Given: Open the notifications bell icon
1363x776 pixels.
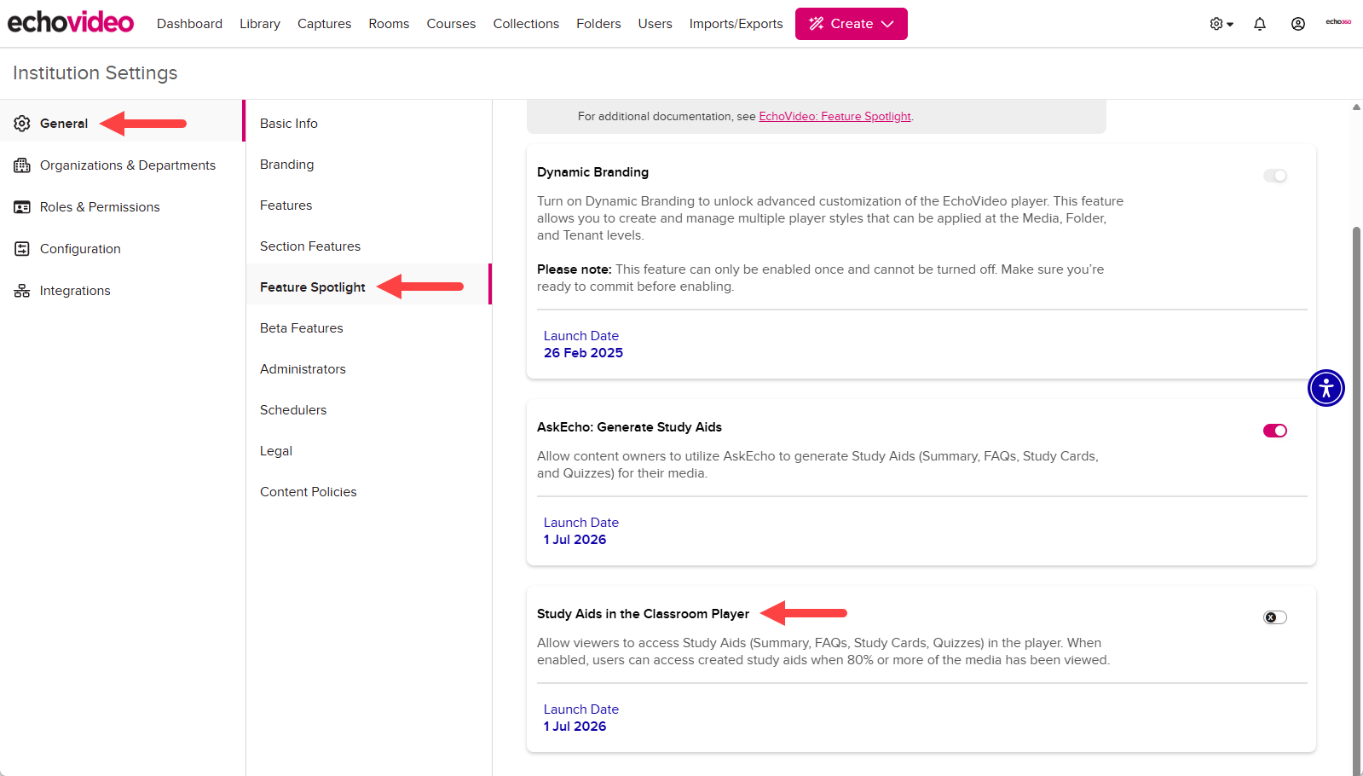Looking at the screenshot, I should click(x=1260, y=24).
